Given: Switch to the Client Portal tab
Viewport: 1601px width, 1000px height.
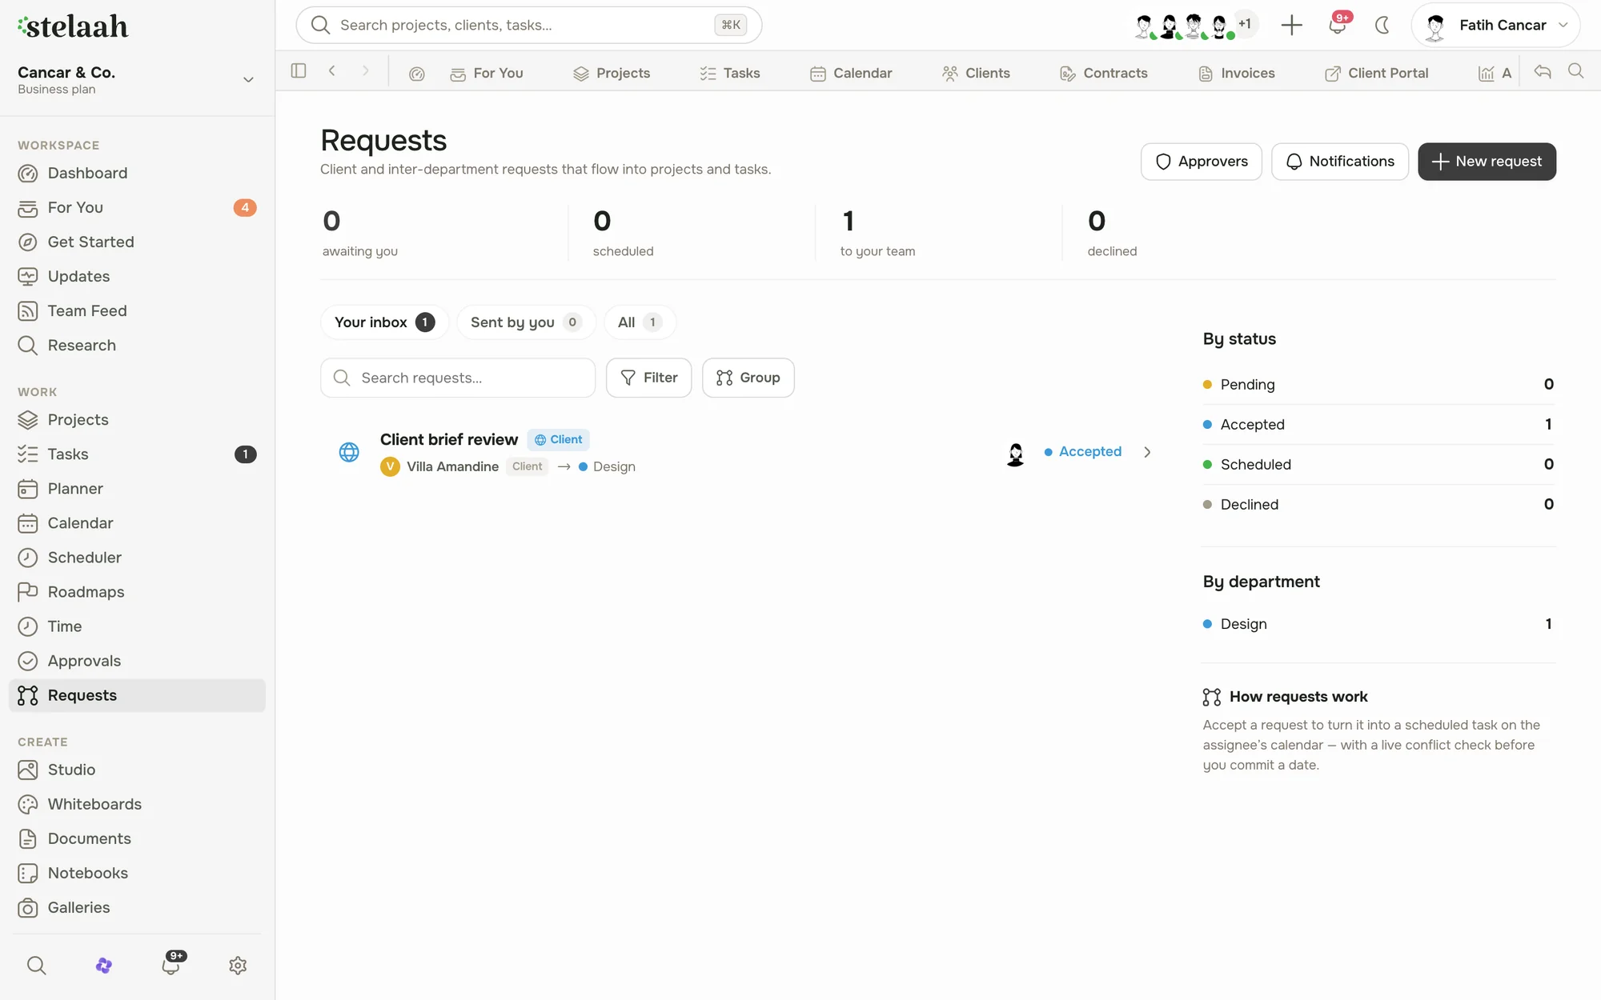Looking at the screenshot, I should coord(1377,73).
